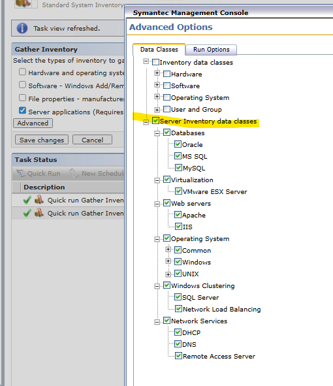Enable File properties inventory checkbox

[22, 98]
